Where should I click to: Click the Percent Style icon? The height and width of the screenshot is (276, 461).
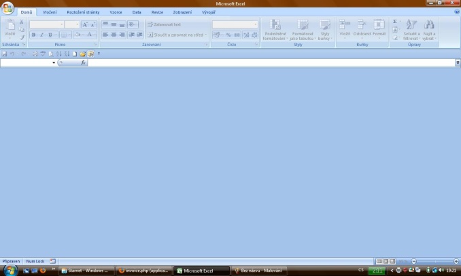[228, 35]
